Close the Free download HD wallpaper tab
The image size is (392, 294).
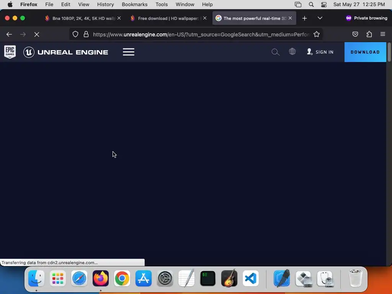(205, 18)
